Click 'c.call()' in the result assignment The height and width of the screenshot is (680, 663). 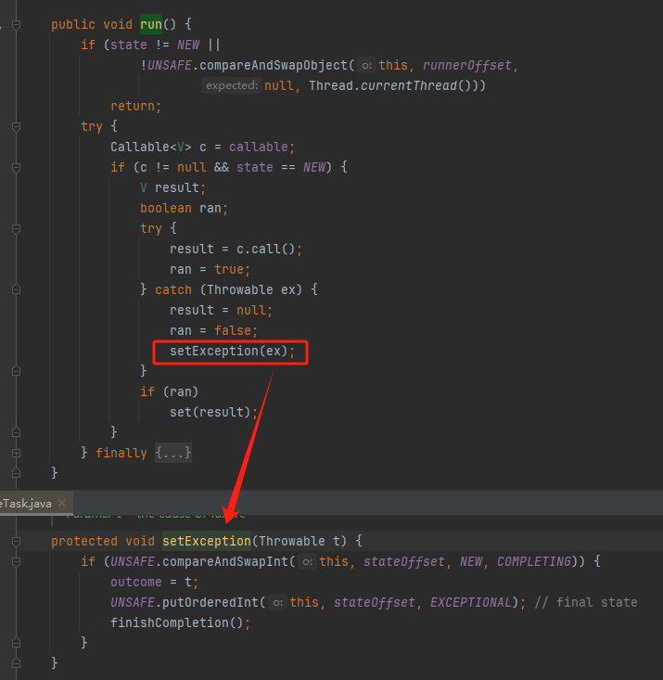click(265, 249)
